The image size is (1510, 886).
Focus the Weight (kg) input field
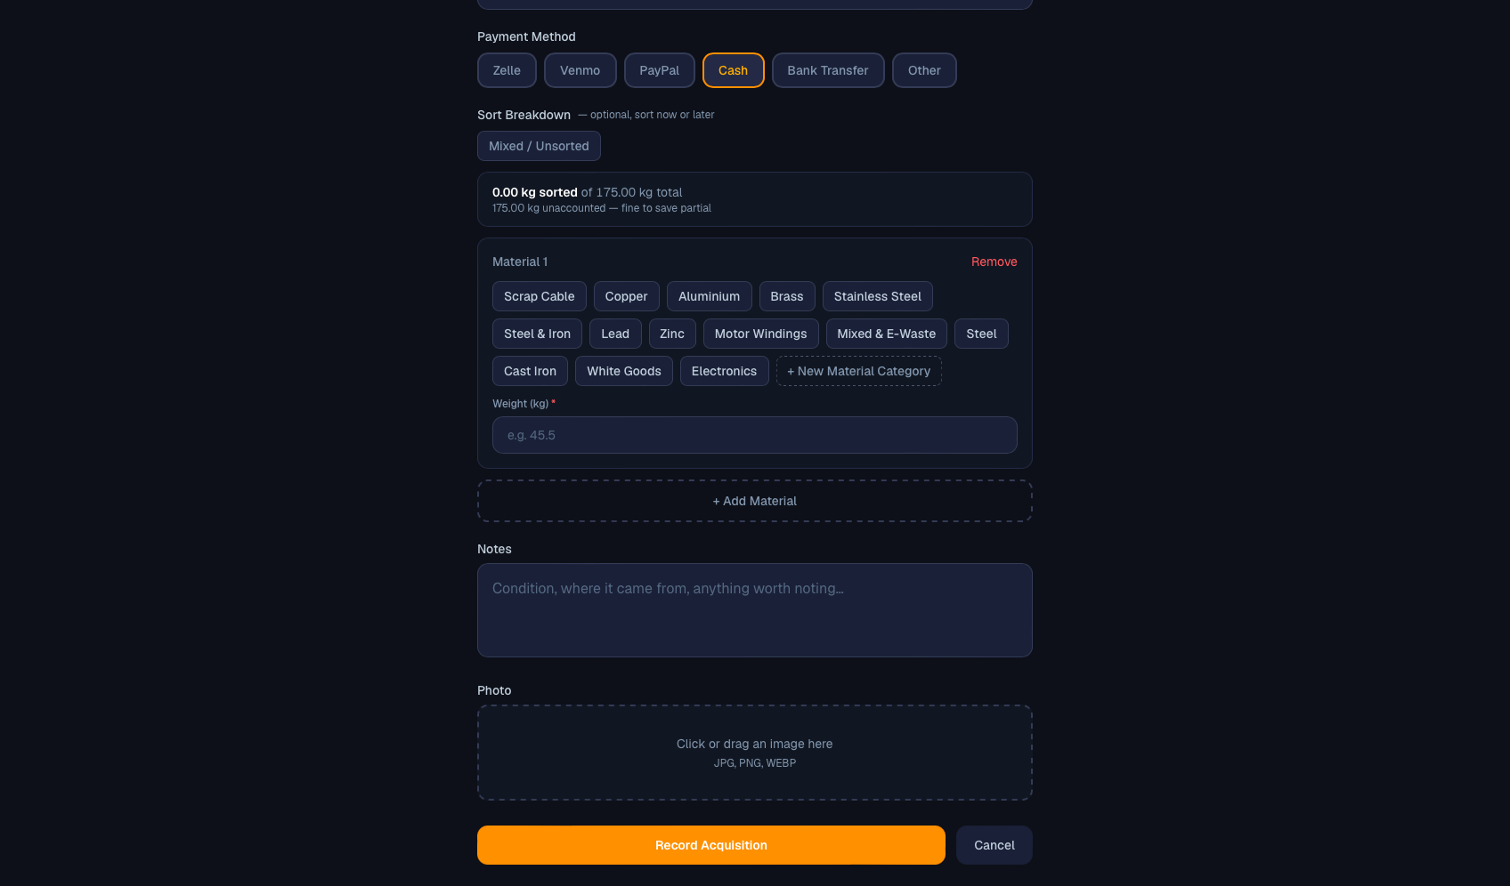click(754, 435)
